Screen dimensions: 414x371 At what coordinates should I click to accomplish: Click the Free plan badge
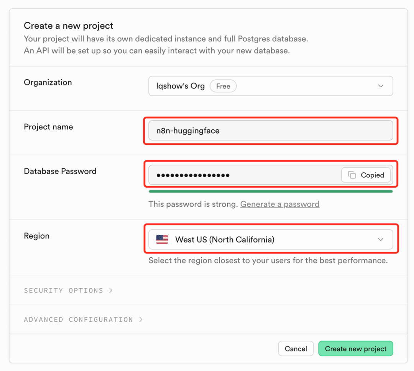(x=223, y=86)
